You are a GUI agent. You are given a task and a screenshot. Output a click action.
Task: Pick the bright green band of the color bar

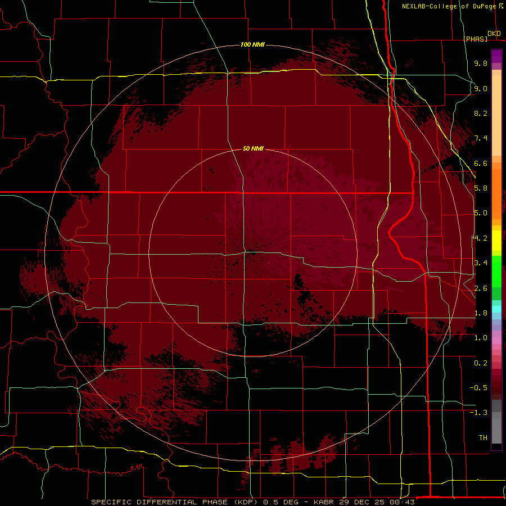(x=496, y=271)
